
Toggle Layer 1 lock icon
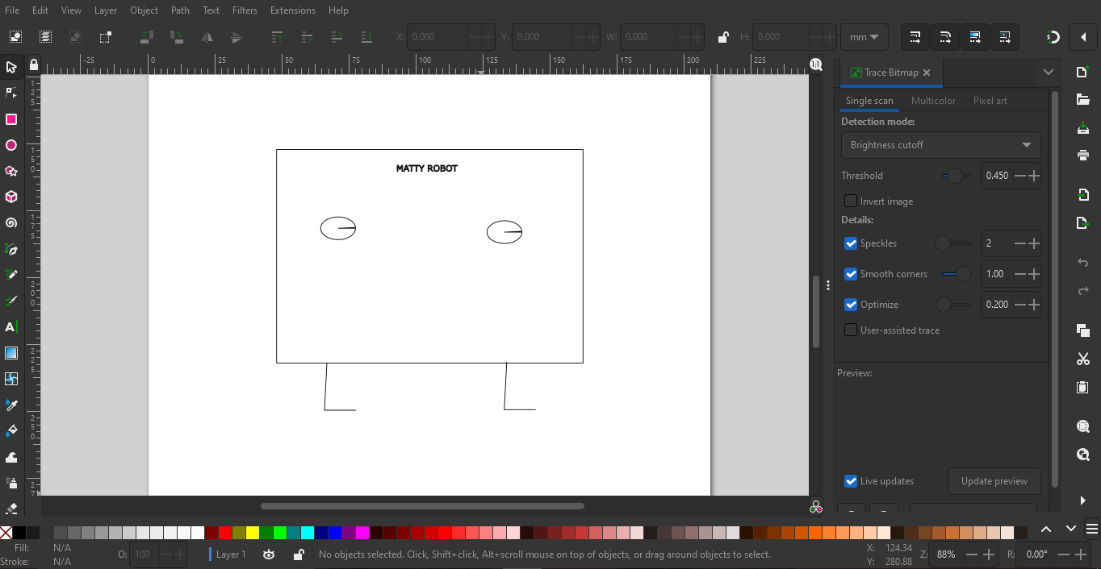299,554
